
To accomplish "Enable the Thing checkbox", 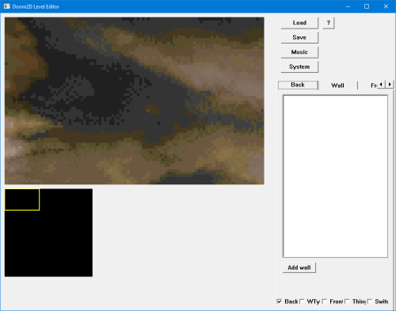I will [347, 302].
